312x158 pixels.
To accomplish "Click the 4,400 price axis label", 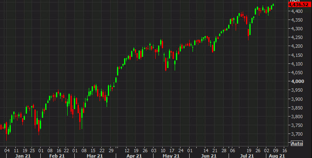I will (x=297, y=11).
